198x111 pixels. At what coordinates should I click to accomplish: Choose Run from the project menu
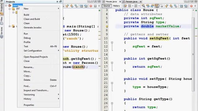41,34
